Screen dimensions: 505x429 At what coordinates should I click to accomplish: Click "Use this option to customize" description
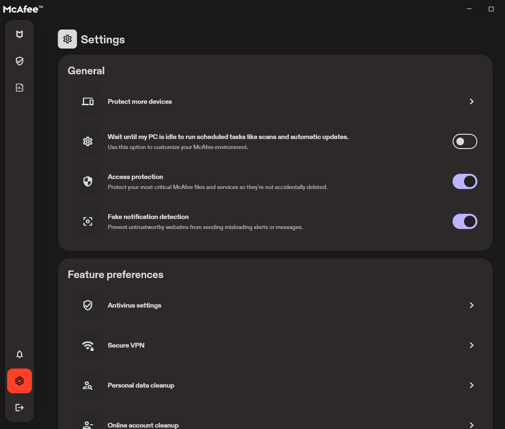[178, 147]
